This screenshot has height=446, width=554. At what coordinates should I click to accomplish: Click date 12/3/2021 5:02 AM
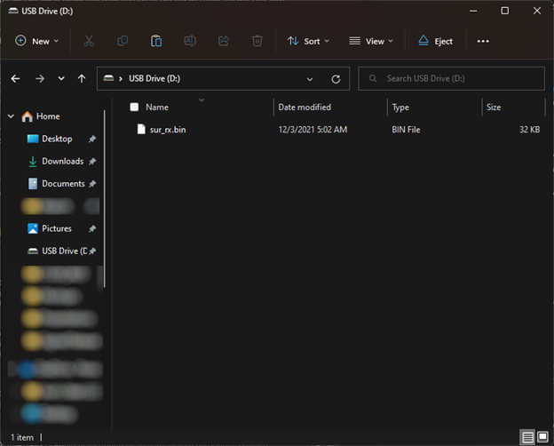tap(313, 130)
